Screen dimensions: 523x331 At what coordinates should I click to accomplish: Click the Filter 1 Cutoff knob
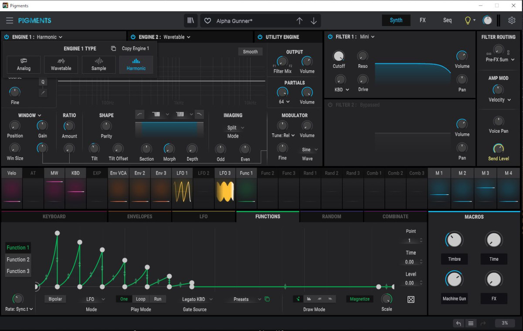click(339, 56)
